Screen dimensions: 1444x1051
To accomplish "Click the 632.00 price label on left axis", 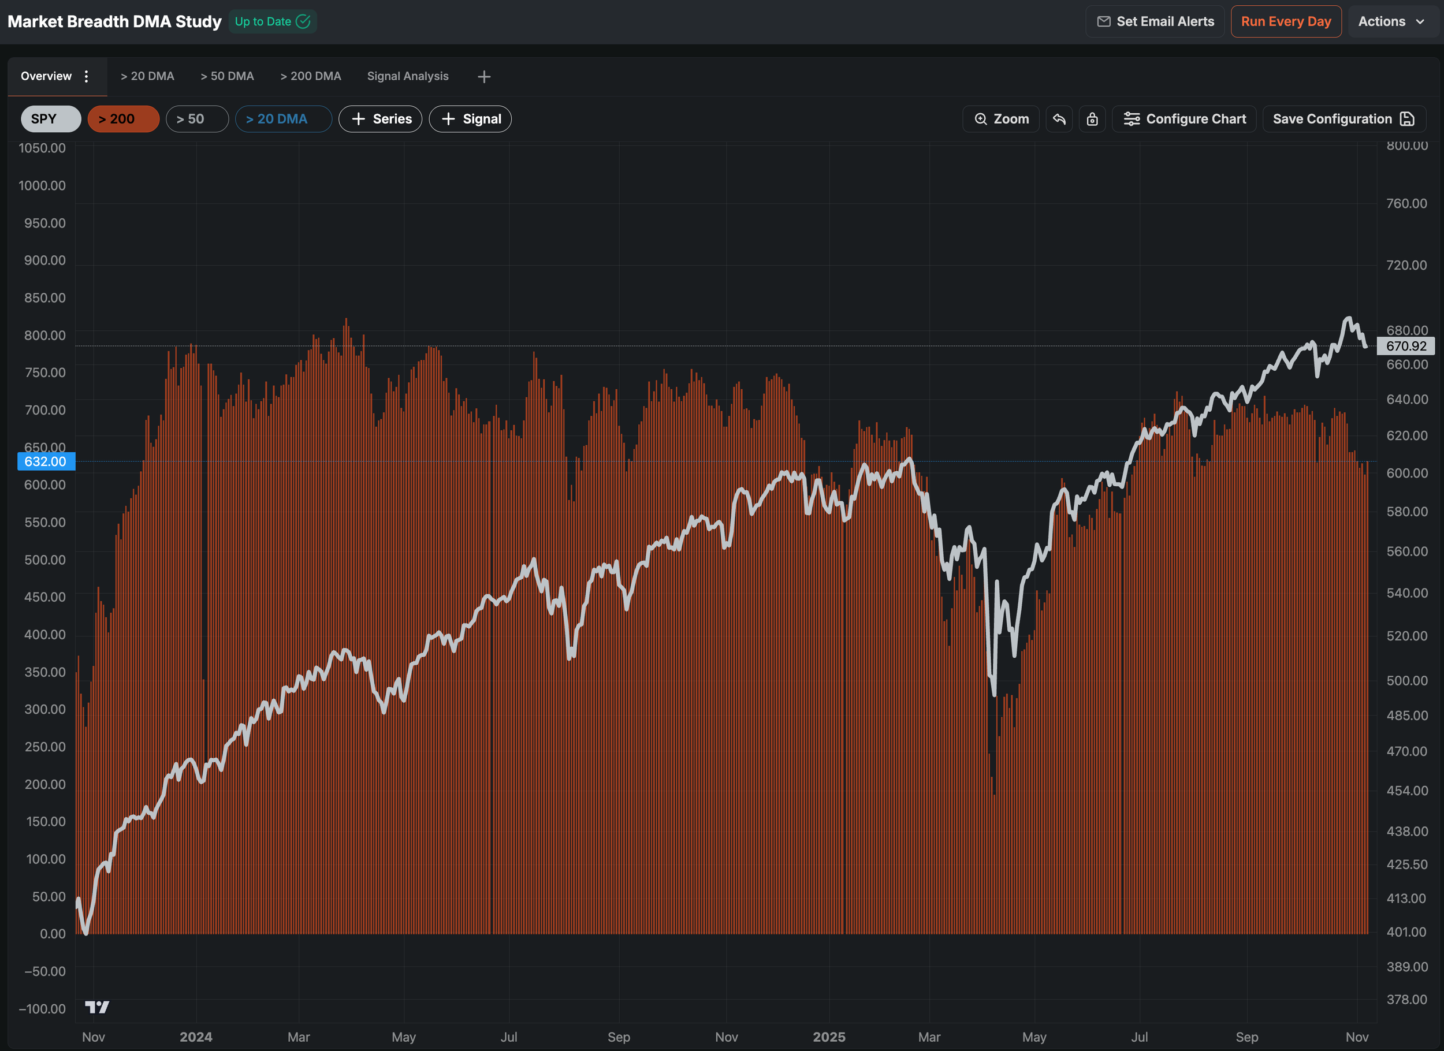I will click(46, 461).
